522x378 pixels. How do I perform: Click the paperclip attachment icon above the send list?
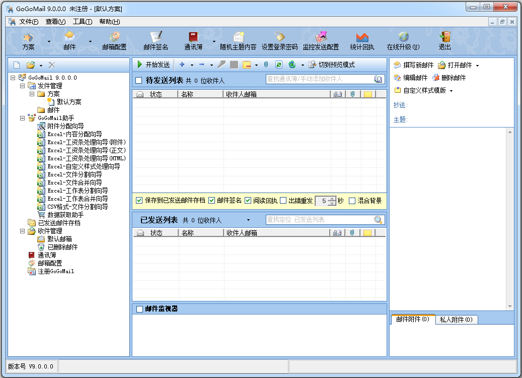(265, 64)
